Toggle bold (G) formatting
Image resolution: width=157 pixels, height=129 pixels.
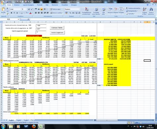coord(12,13)
